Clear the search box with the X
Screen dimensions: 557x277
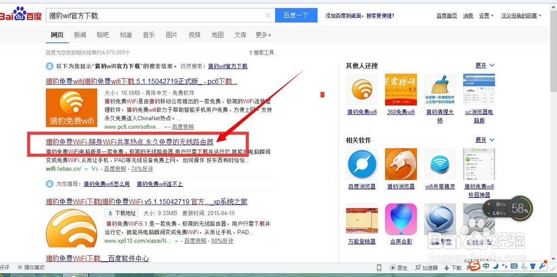tap(268, 15)
